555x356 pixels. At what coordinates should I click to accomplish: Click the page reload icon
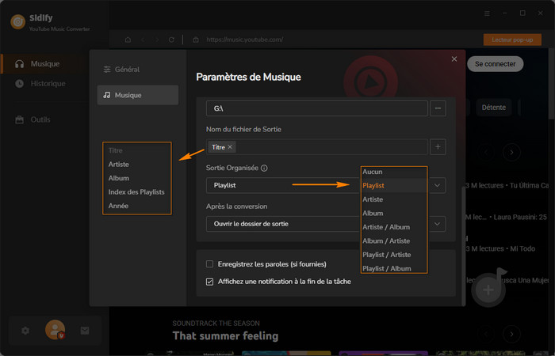(172, 40)
